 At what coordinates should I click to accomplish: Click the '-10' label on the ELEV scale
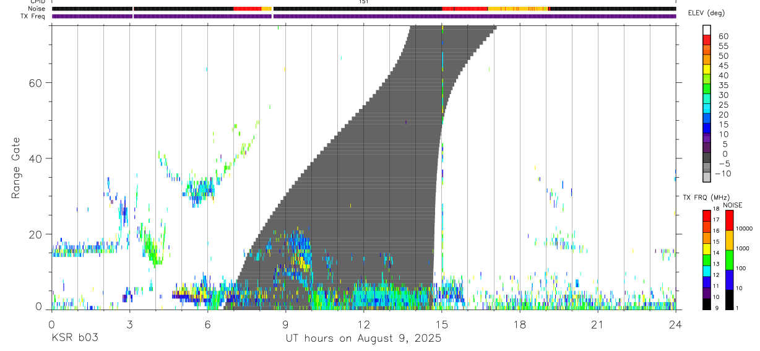tap(723, 174)
